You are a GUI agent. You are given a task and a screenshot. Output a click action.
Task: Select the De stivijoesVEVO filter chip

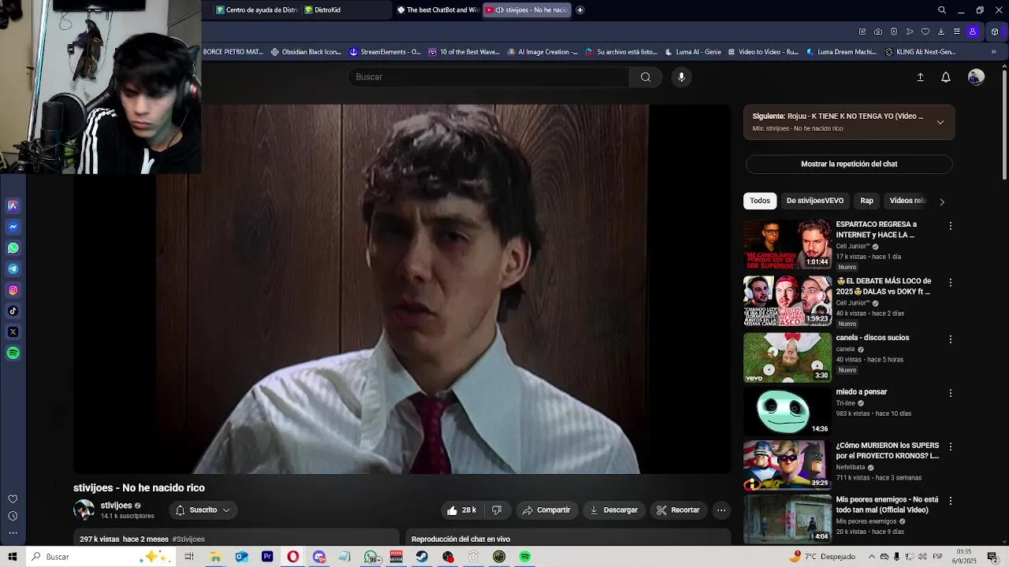815,201
